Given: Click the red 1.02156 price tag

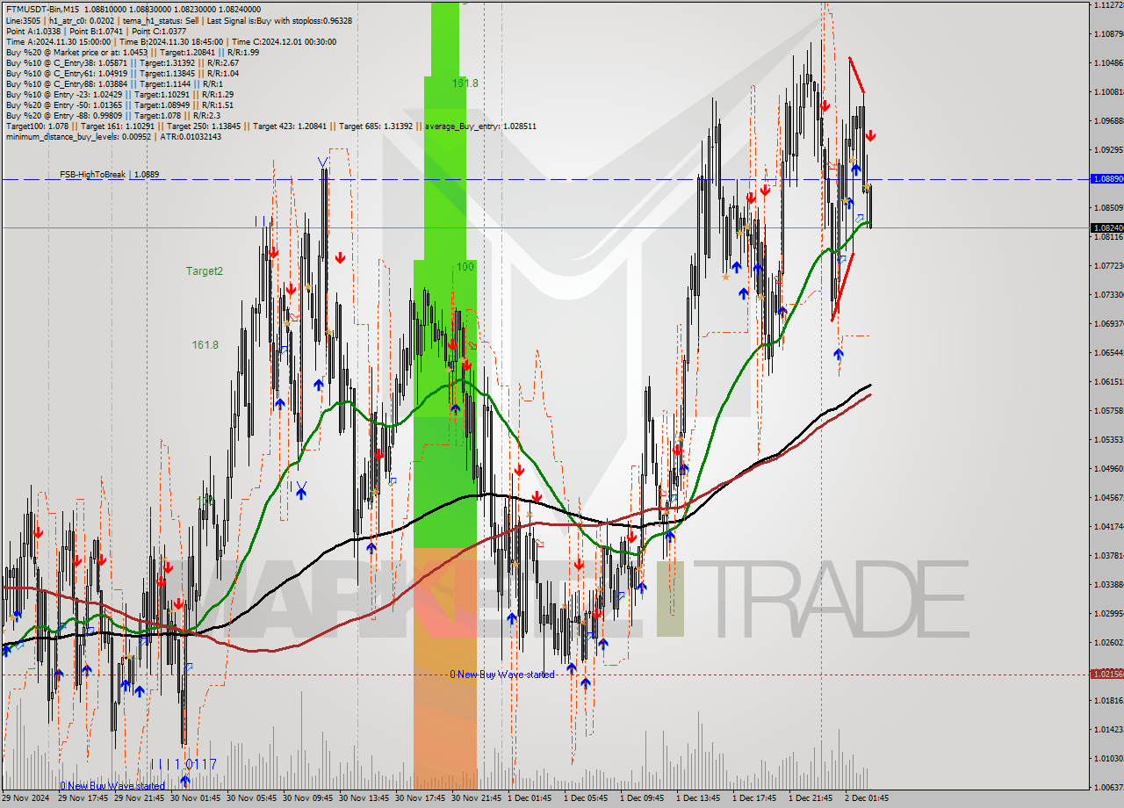Looking at the screenshot, I should tap(1107, 674).
